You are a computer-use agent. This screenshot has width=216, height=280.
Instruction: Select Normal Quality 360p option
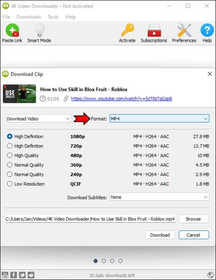click(10, 165)
